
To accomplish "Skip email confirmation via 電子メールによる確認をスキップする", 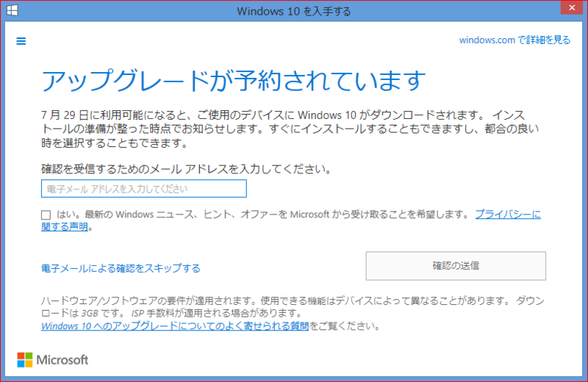I will tap(121, 268).
